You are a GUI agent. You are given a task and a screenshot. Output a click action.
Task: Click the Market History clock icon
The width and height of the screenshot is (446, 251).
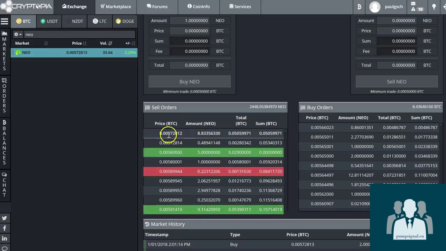coord(147,225)
